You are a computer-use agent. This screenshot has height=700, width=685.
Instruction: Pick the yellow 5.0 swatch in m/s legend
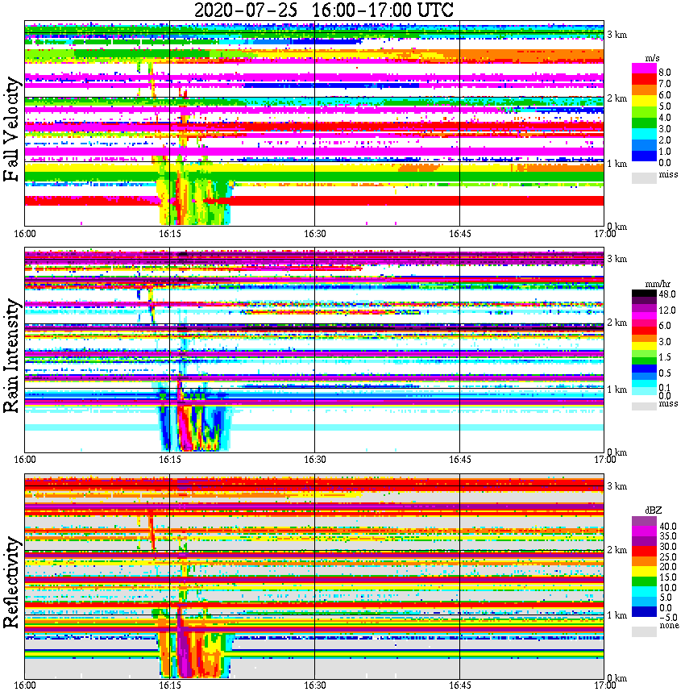644,102
